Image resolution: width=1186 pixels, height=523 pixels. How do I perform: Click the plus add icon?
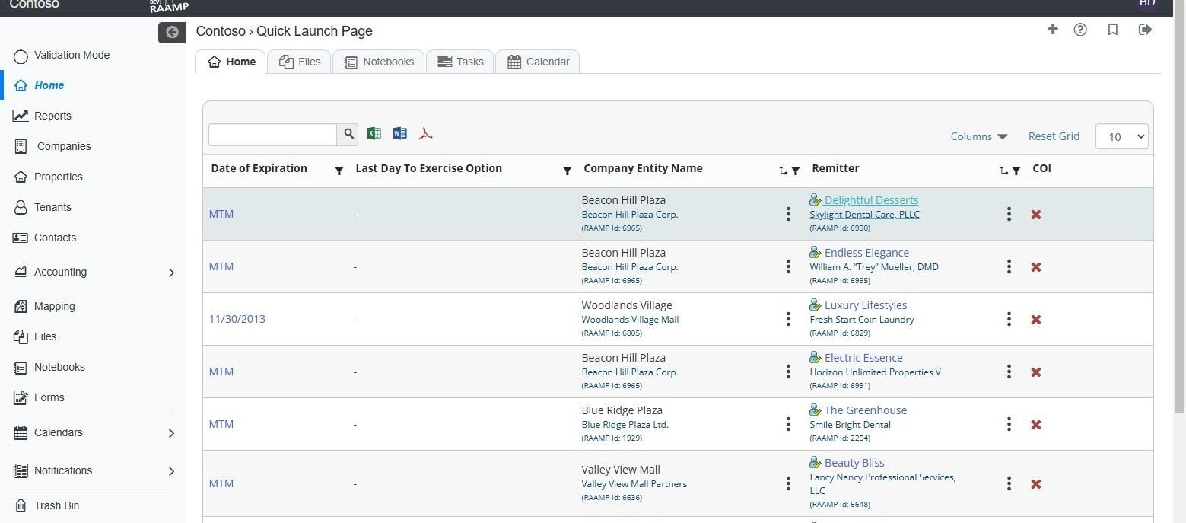pyautogui.click(x=1053, y=30)
